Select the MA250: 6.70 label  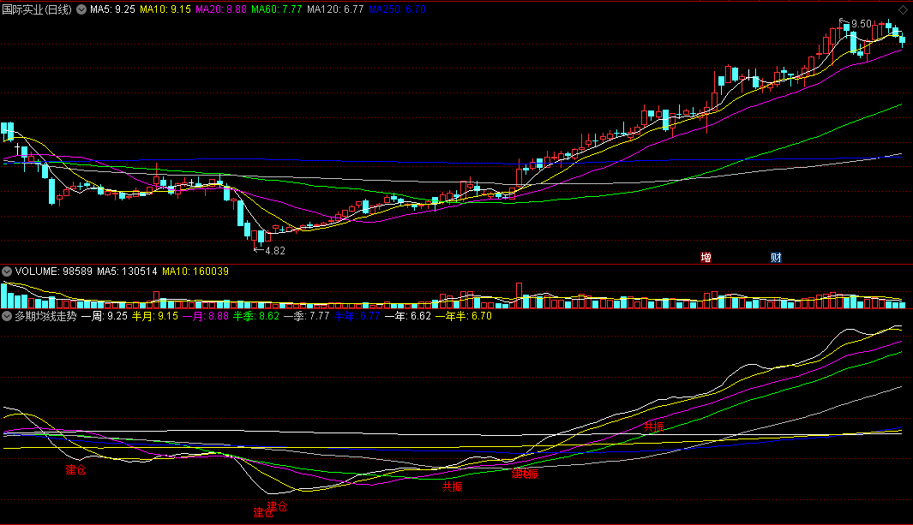click(x=397, y=9)
